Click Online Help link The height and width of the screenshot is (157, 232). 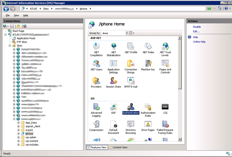[x=199, y=42]
